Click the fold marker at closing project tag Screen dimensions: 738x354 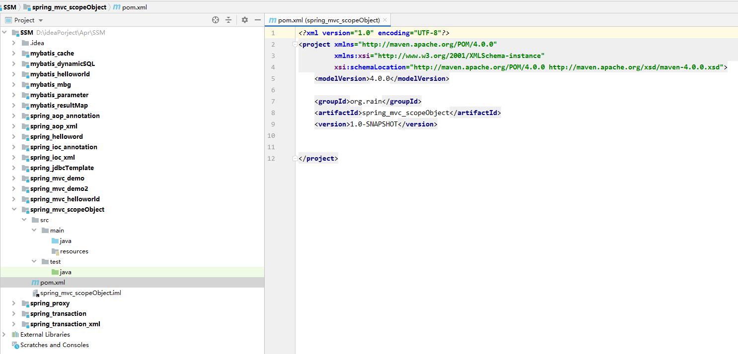click(295, 159)
